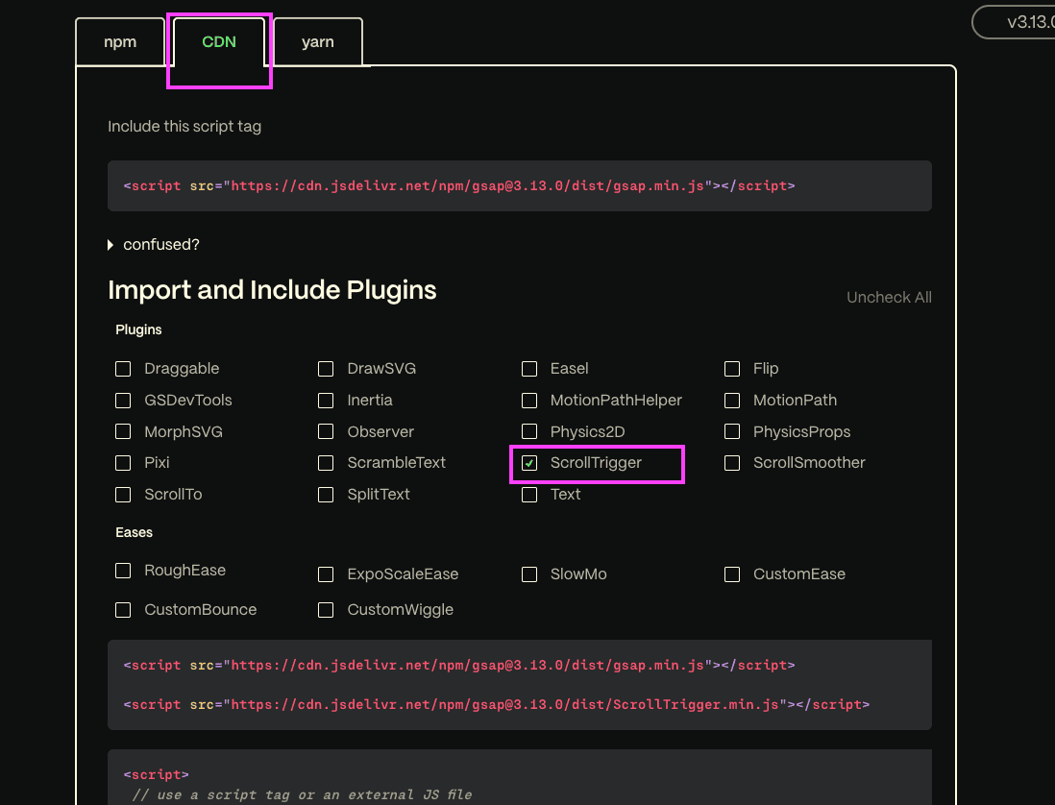Enable the Flip plugin checkbox
The width and height of the screenshot is (1055, 805).
pos(732,369)
